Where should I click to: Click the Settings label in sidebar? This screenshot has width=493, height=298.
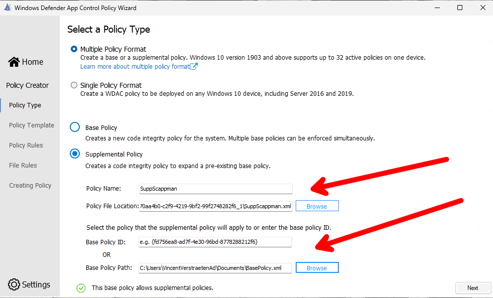pos(36,285)
